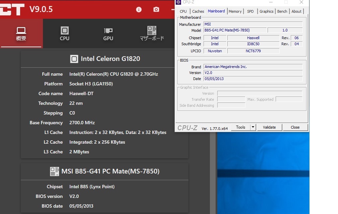The image size is (338, 214).
Task: Expand the Tools dropdown arrow
Action: click(x=253, y=127)
